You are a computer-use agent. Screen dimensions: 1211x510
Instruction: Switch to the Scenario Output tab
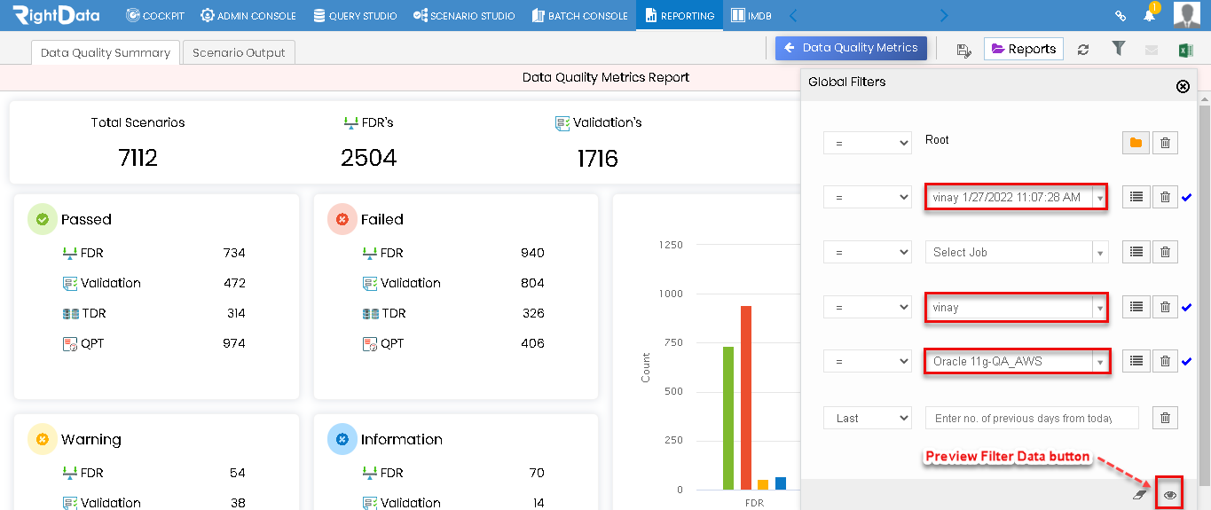240,52
